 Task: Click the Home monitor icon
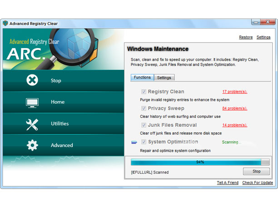32,103
